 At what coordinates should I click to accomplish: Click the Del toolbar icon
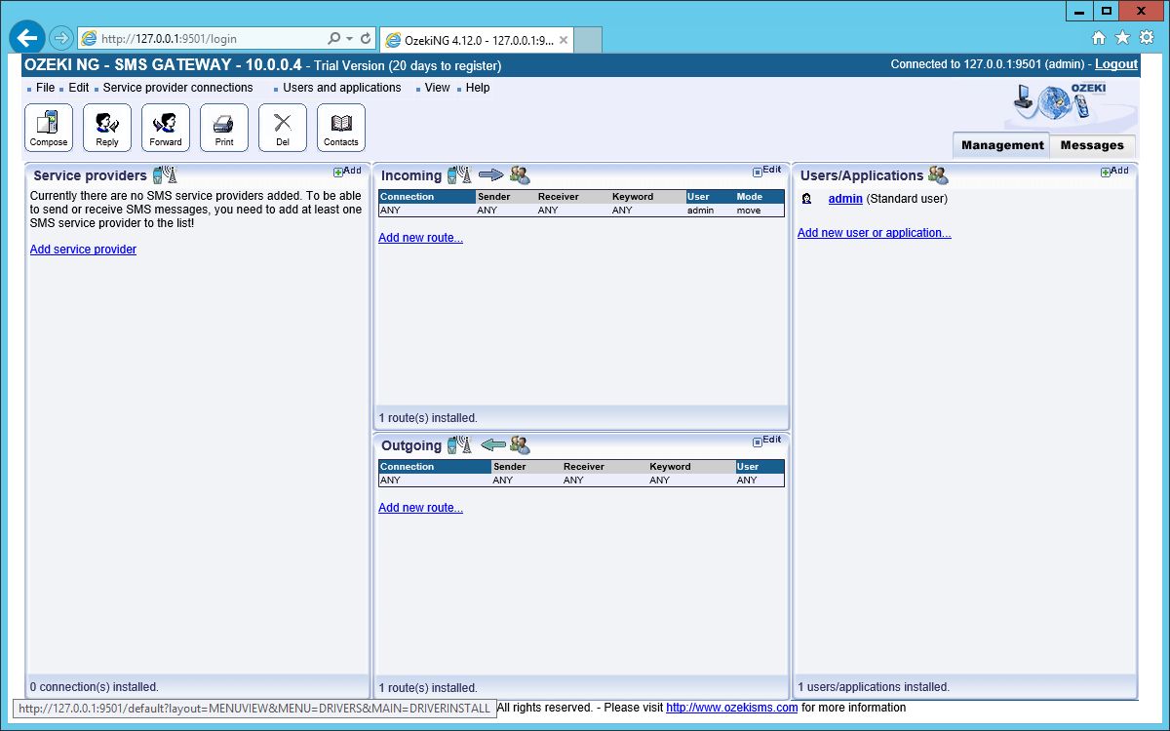point(283,128)
